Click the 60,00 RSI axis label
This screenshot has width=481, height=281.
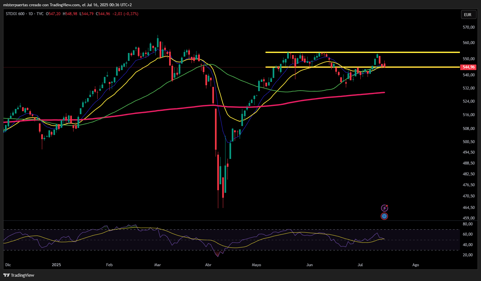click(468, 234)
